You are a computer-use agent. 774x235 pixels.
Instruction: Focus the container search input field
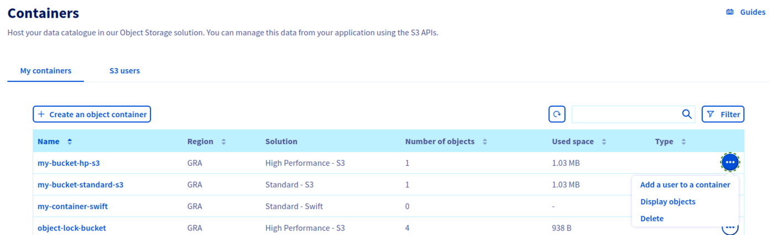625,114
